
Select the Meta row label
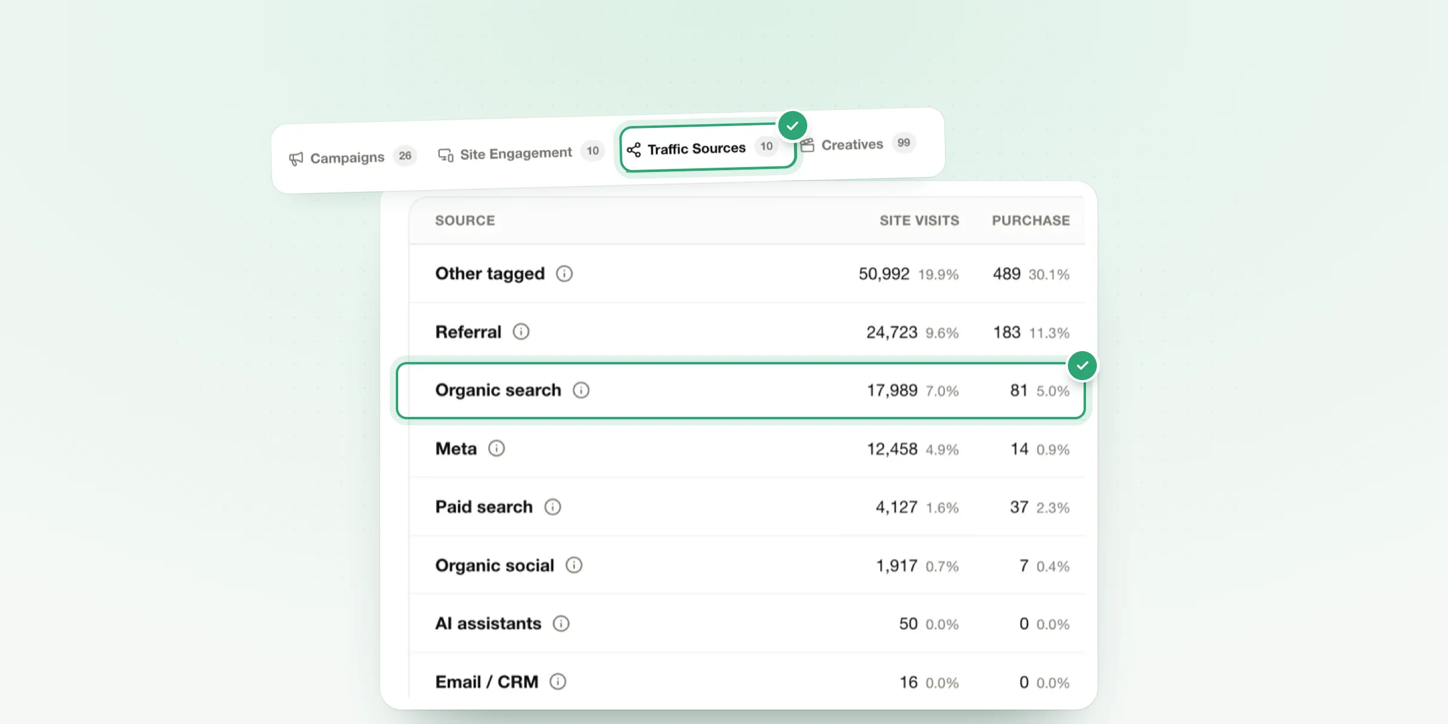(456, 448)
